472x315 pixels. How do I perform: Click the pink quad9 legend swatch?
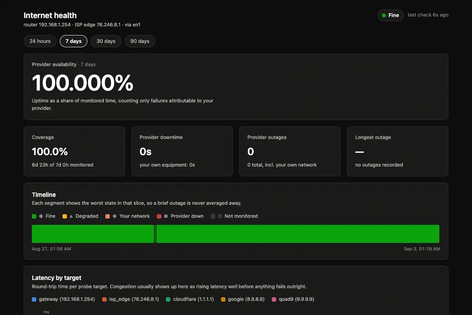coord(274,299)
